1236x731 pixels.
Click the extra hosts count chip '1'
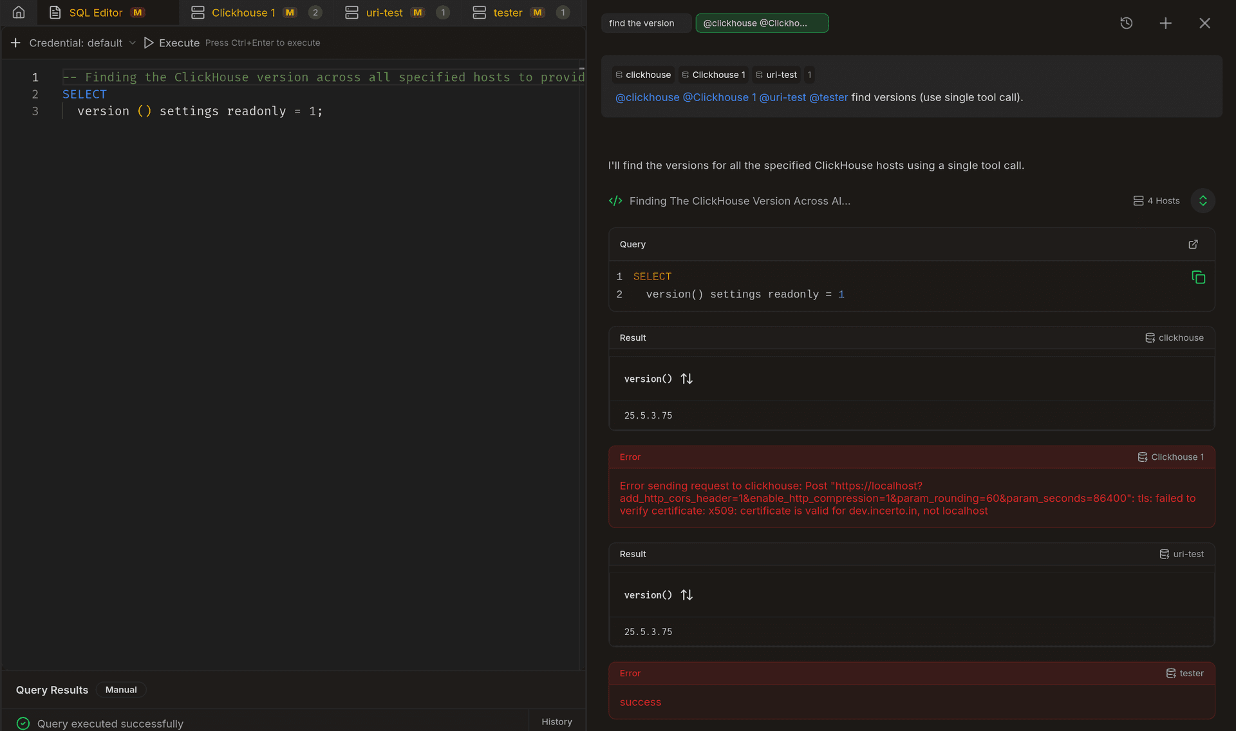(x=809, y=75)
